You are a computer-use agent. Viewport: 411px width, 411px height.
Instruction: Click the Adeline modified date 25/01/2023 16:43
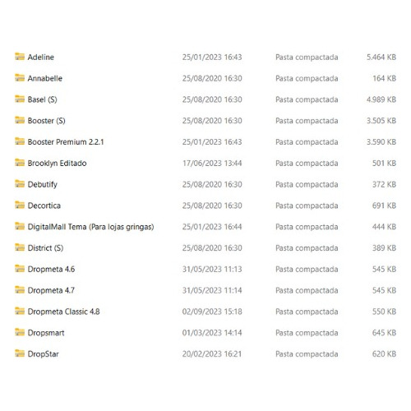click(212, 57)
